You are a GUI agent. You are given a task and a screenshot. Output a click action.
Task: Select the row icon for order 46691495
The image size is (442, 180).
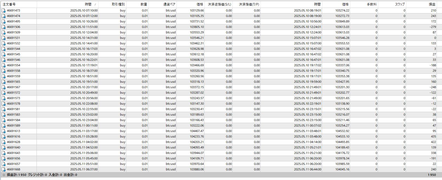click(x=4, y=21)
